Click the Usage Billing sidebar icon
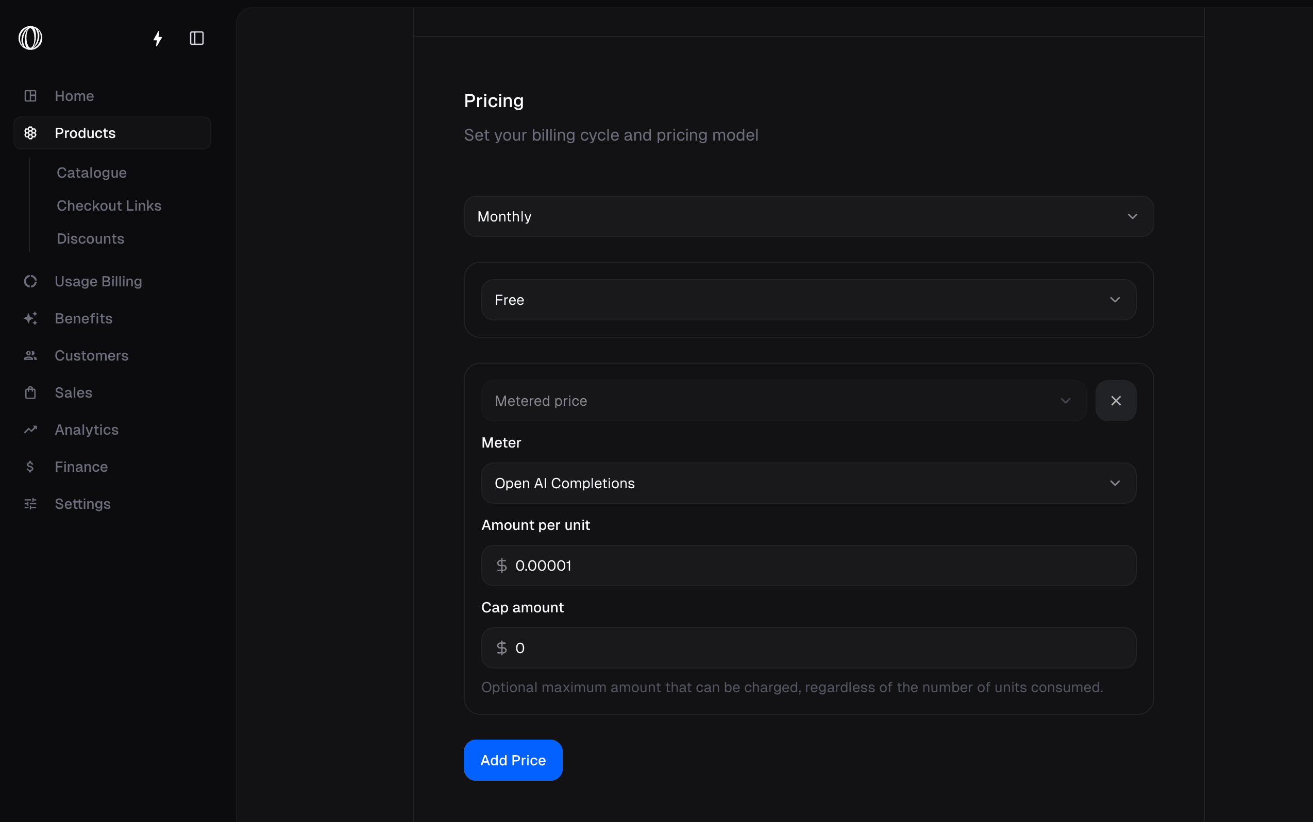 (30, 281)
